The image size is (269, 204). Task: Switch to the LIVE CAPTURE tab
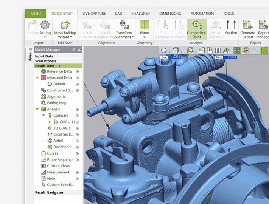pos(93,14)
